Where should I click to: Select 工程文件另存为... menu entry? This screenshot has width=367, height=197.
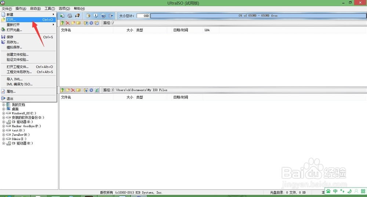click(x=28, y=72)
